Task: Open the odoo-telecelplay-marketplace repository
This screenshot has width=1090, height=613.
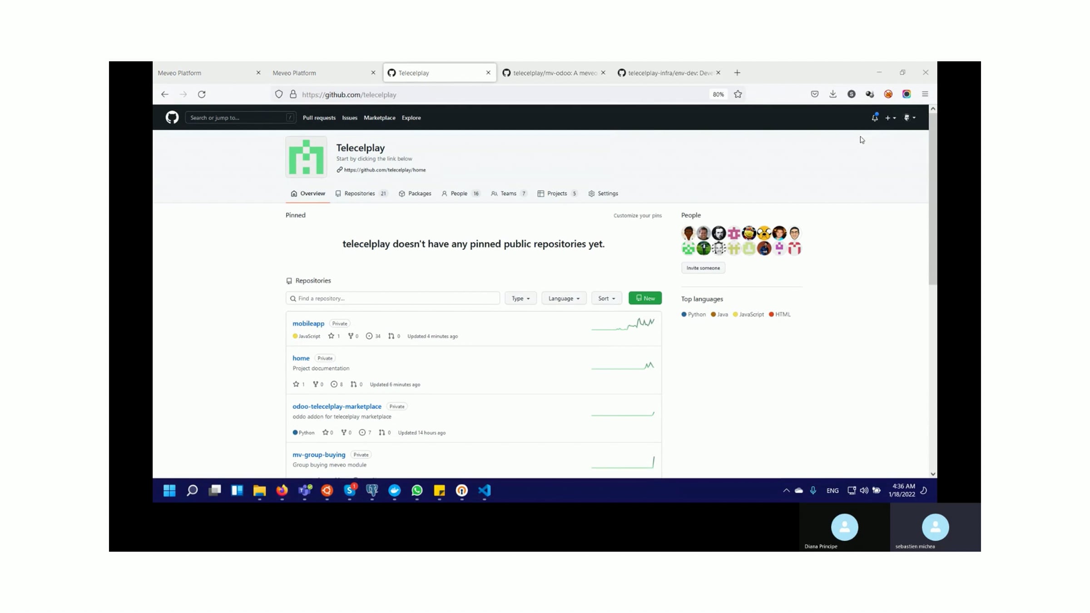Action: (x=337, y=406)
